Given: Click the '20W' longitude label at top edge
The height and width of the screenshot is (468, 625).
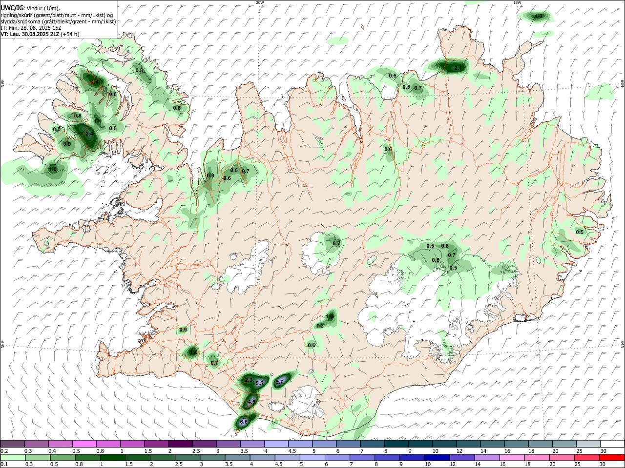Looking at the screenshot, I should click(x=260, y=2).
